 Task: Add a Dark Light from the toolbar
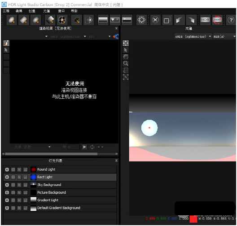tap(77, 20)
